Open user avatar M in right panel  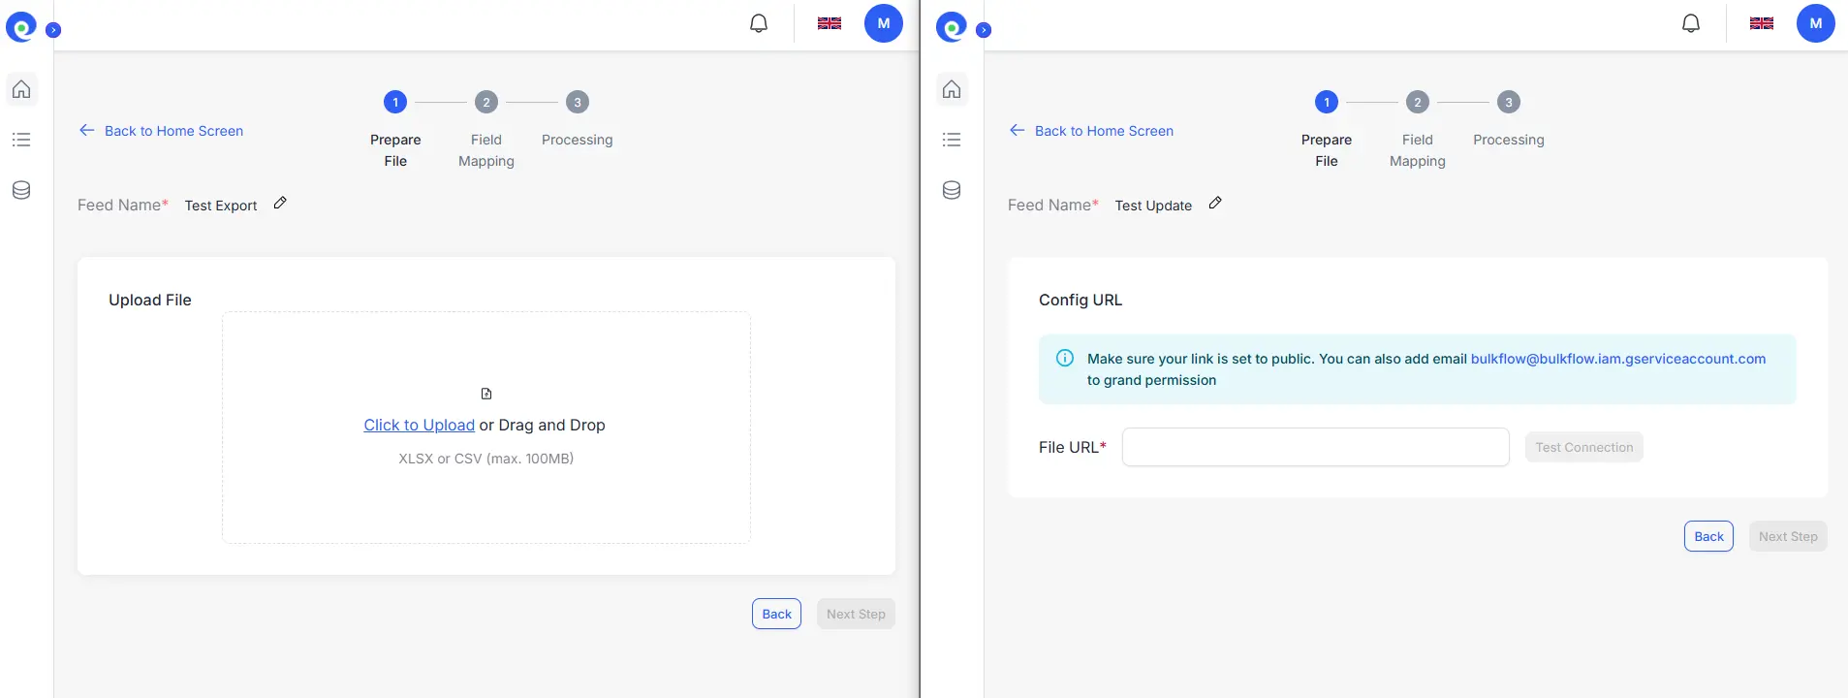1816,23
